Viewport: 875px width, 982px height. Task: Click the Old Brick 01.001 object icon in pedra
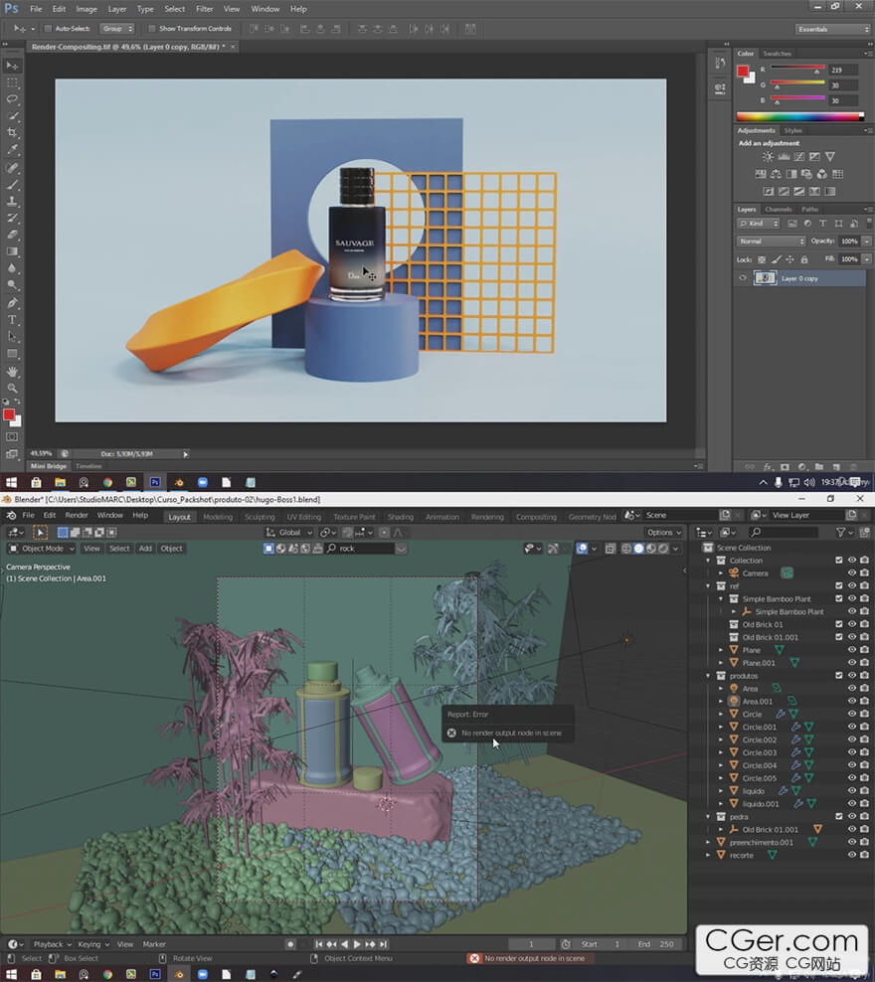pyautogui.click(x=734, y=829)
